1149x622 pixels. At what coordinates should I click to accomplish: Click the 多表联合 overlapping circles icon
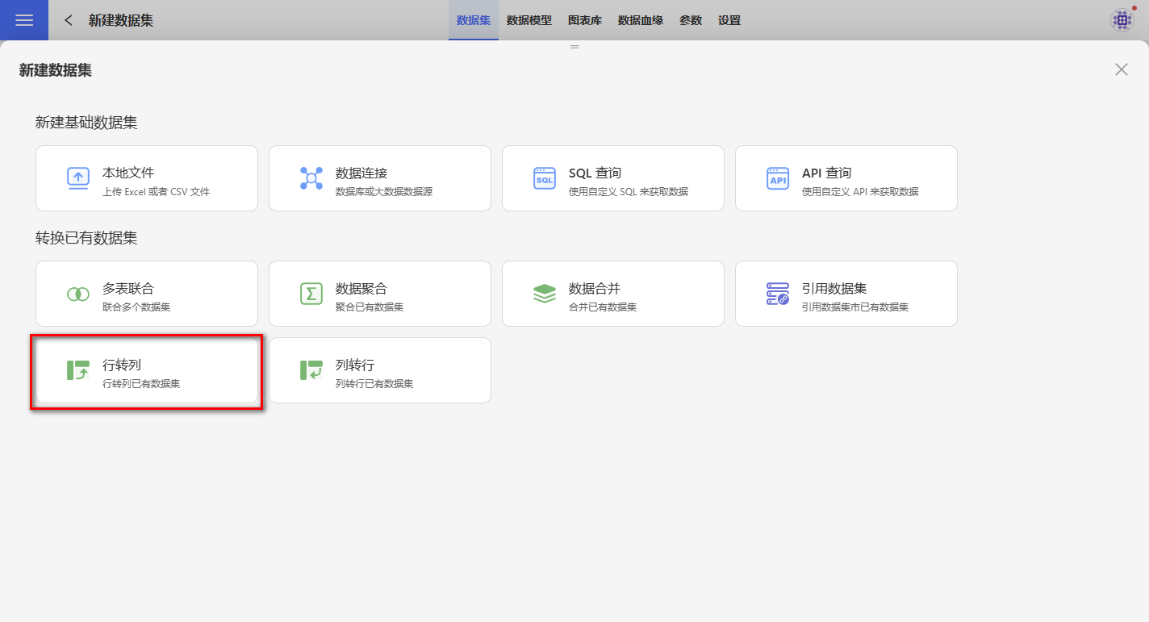(78, 294)
